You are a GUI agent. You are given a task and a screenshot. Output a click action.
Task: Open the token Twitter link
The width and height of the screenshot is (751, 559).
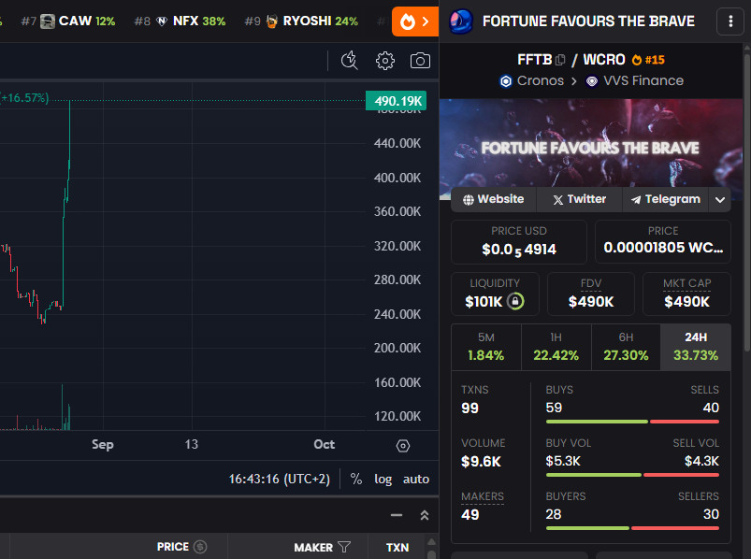(580, 199)
